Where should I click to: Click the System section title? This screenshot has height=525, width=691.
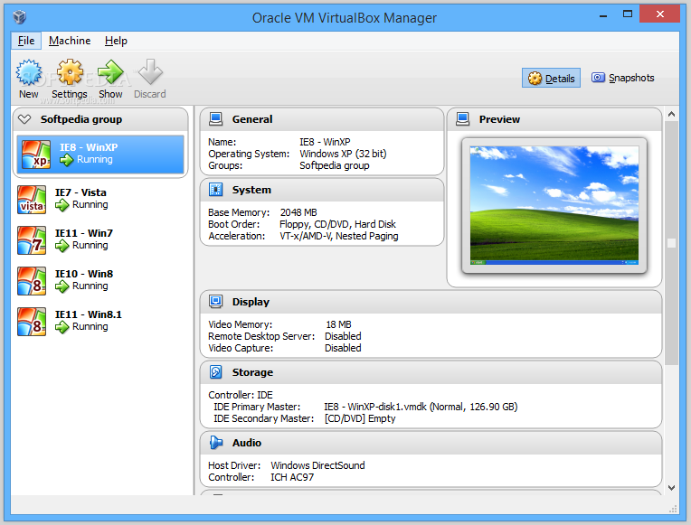click(x=251, y=190)
